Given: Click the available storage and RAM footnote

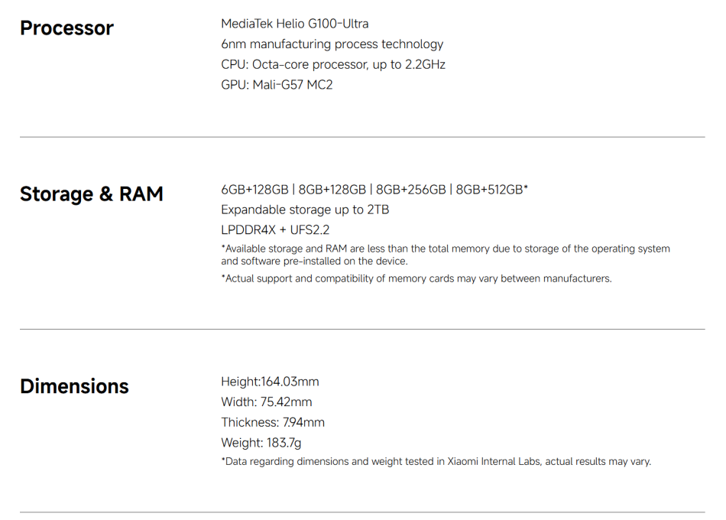Looking at the screenshot, I should click(445, 255).
